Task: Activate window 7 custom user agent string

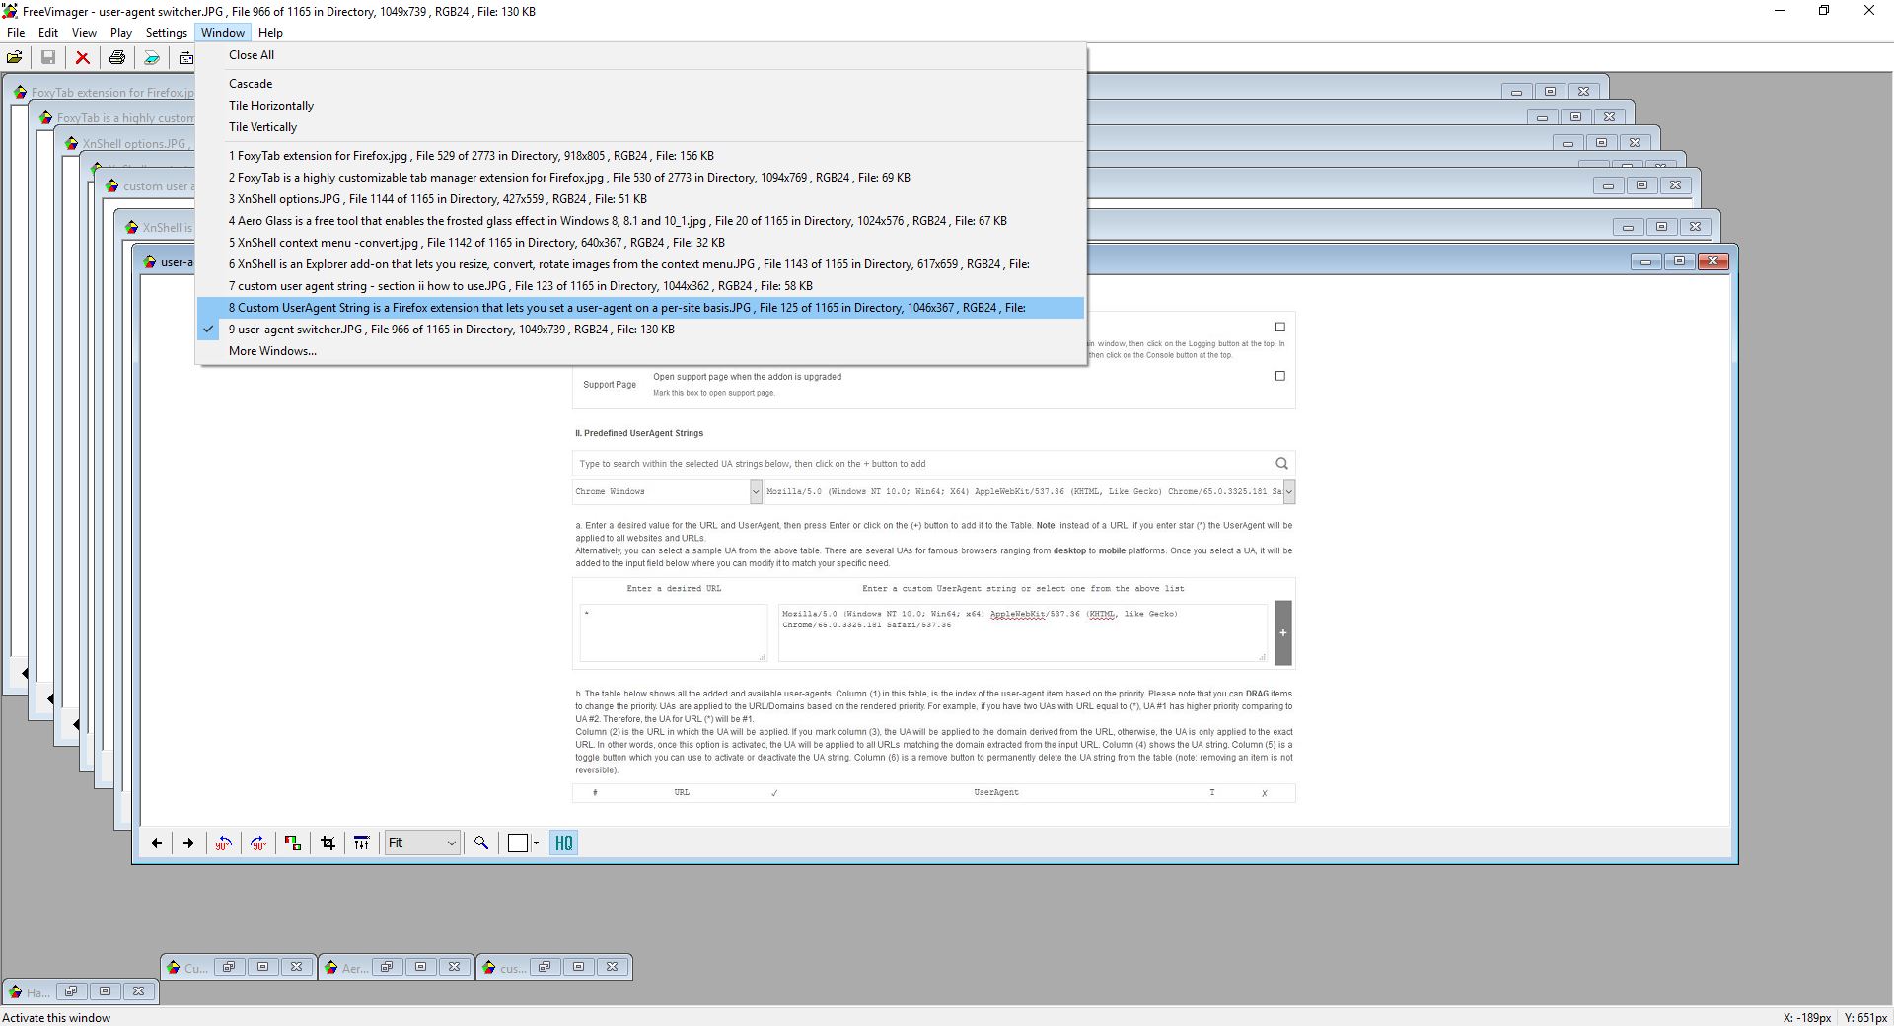Action: pos(640,286)
